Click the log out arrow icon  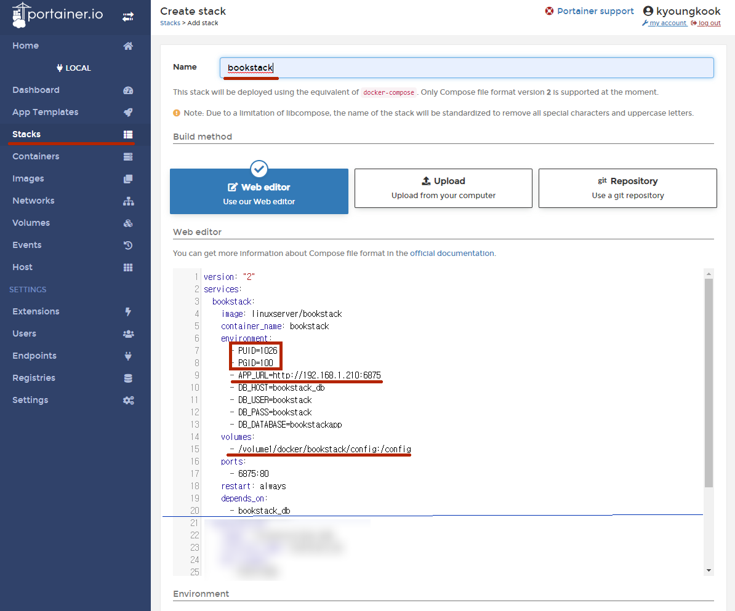coord(694,23)
